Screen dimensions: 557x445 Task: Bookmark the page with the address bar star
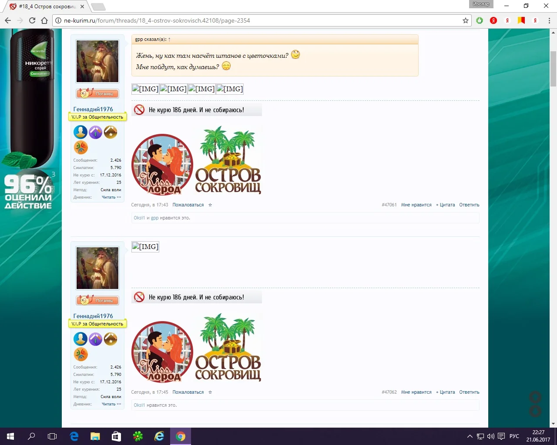click(x=466, y=20)
